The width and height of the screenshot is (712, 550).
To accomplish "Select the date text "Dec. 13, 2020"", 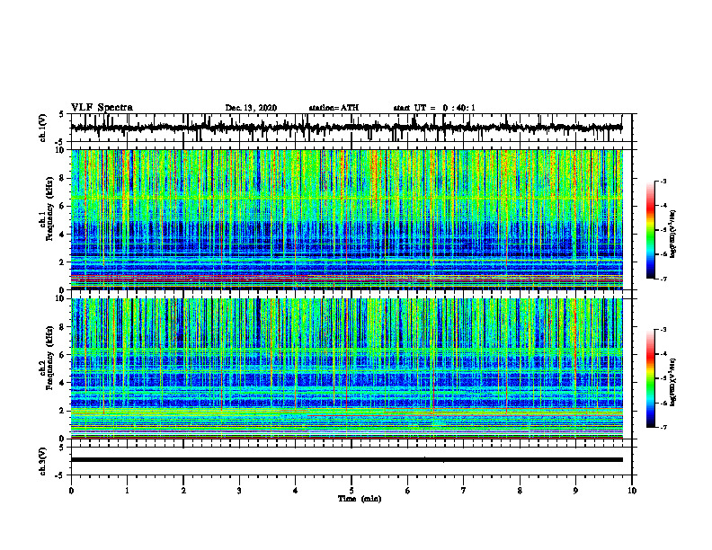I will pos(251,108).
